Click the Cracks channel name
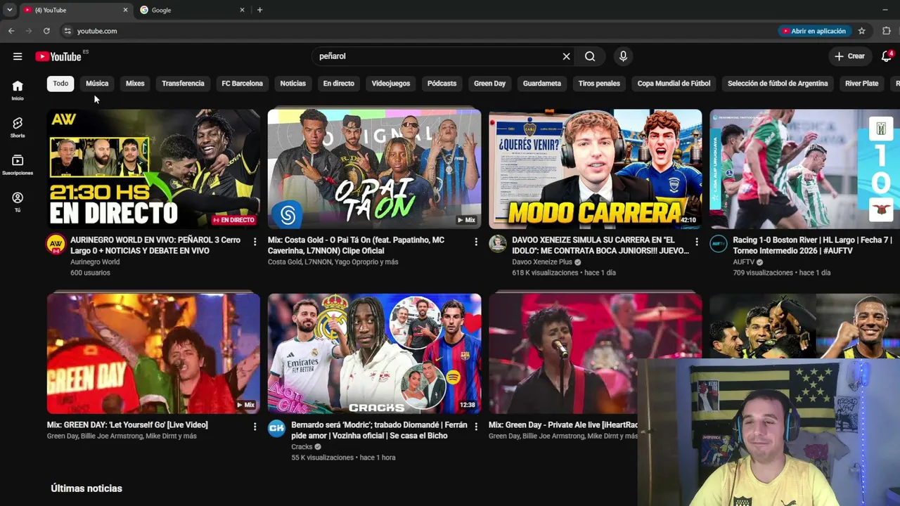900x506 pixels. point(302,447)
